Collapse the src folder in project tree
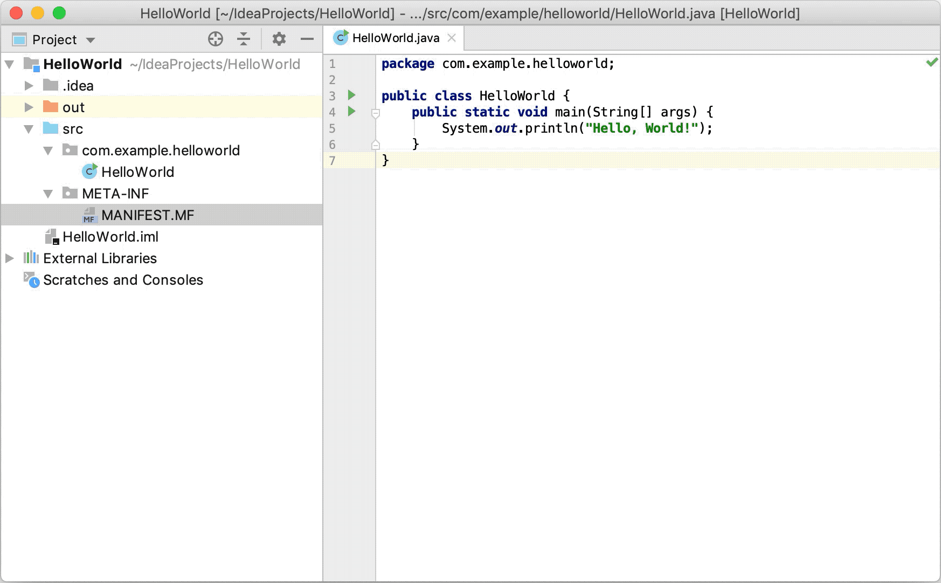Image resolution: width=941 pixels, height=583 pixels. (28, 128)
